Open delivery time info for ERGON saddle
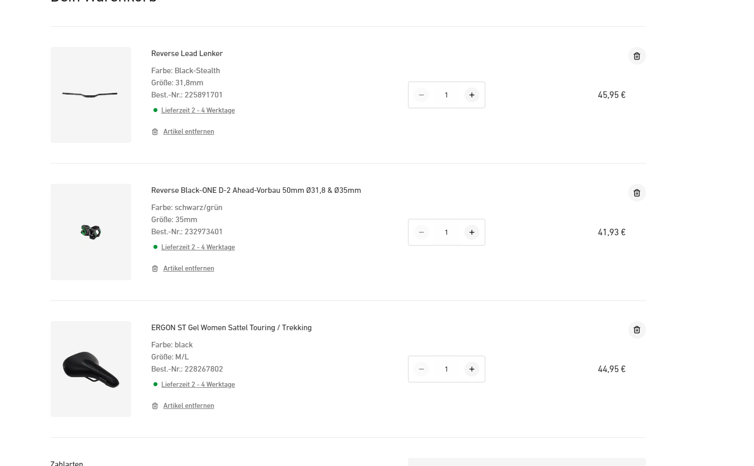The image size is (754, 466). coord(198,385)
